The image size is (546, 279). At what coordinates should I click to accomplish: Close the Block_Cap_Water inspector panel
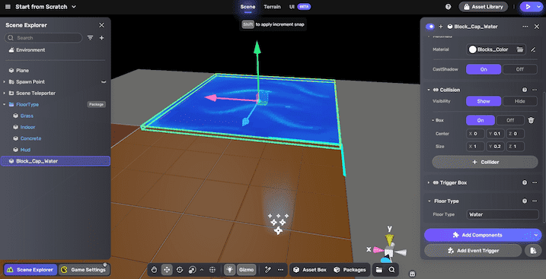537,27
